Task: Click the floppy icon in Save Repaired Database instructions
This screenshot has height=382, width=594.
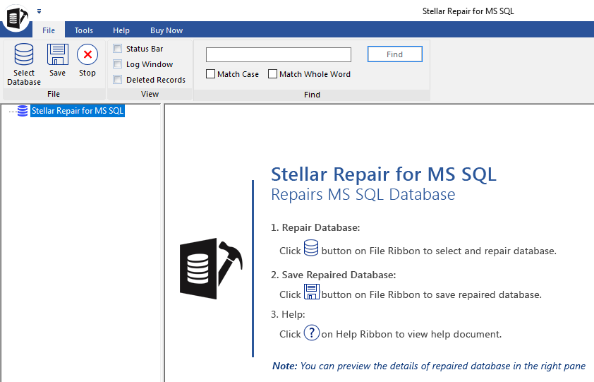Action: click(x=312, y=292)
